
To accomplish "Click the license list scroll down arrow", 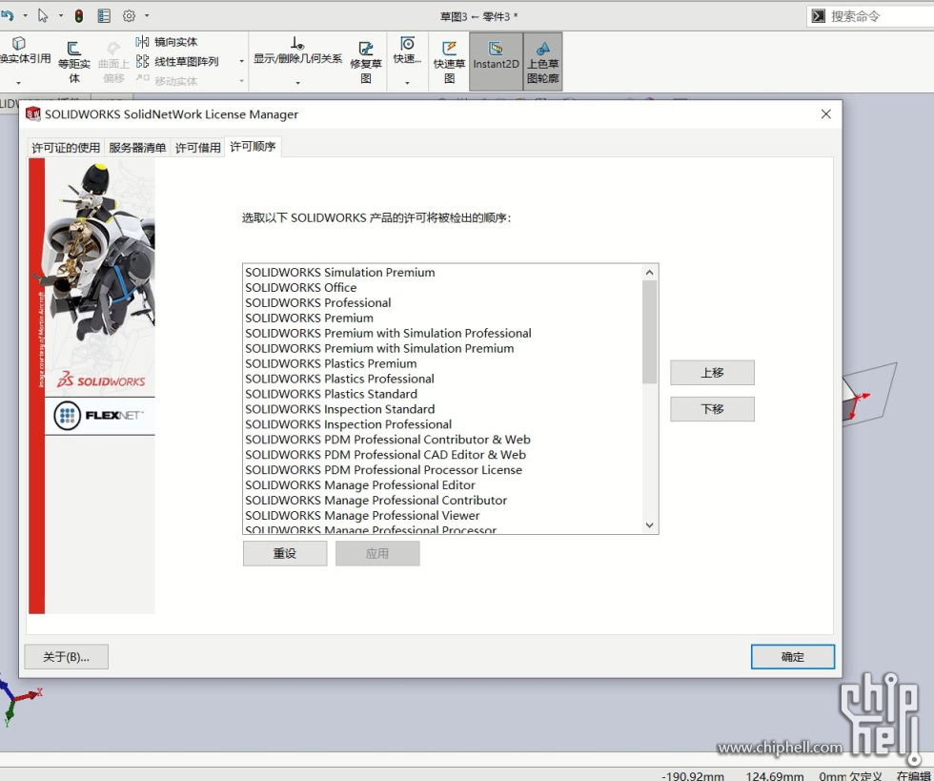I will pos(649,525).
